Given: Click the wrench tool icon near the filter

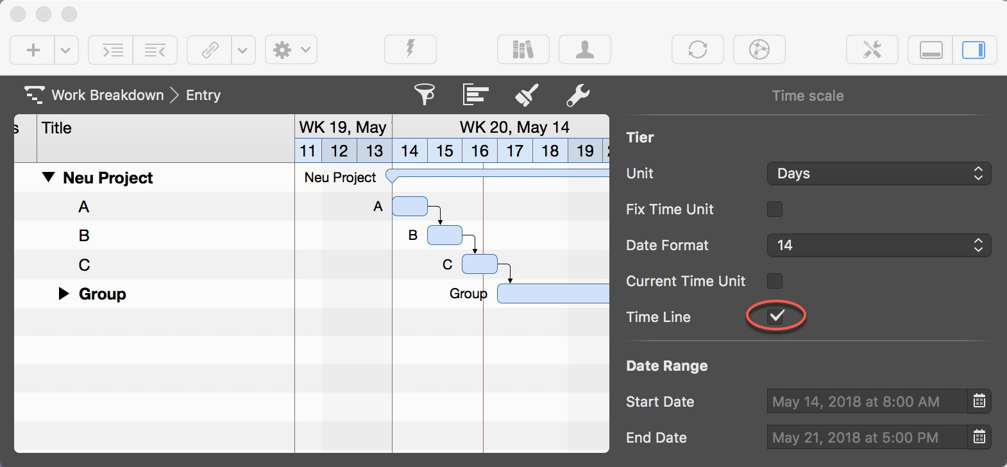Looking at the screenshot, I should (x=577, y=95).
